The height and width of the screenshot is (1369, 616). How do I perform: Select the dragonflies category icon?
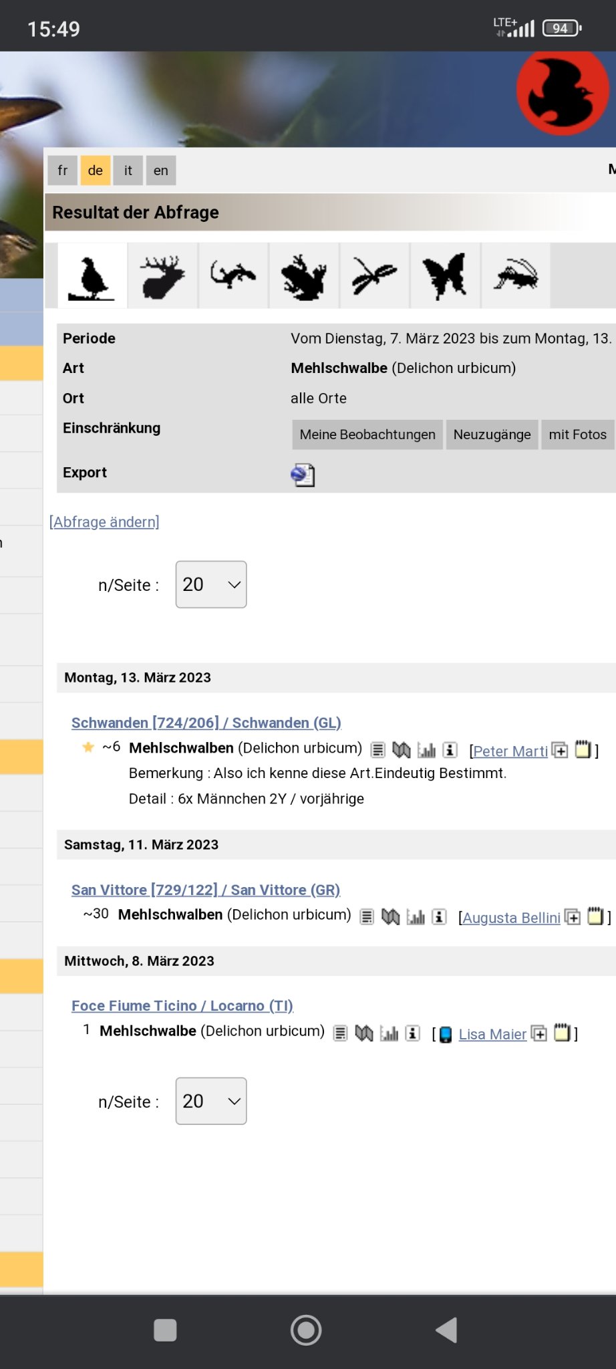(375, 276)
